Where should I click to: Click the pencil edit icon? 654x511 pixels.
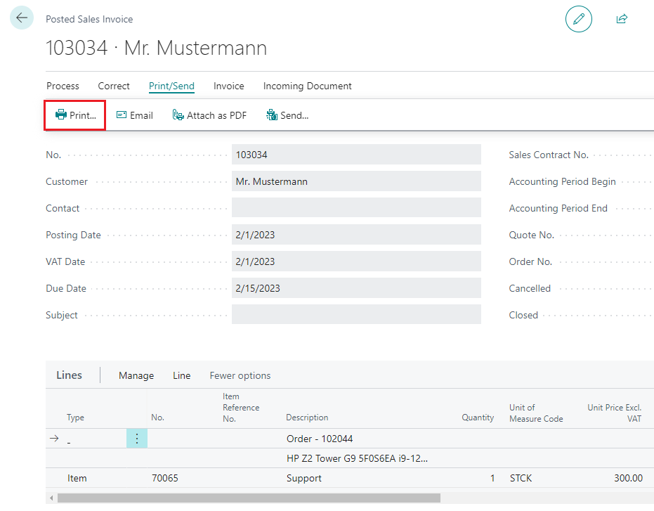579,19
